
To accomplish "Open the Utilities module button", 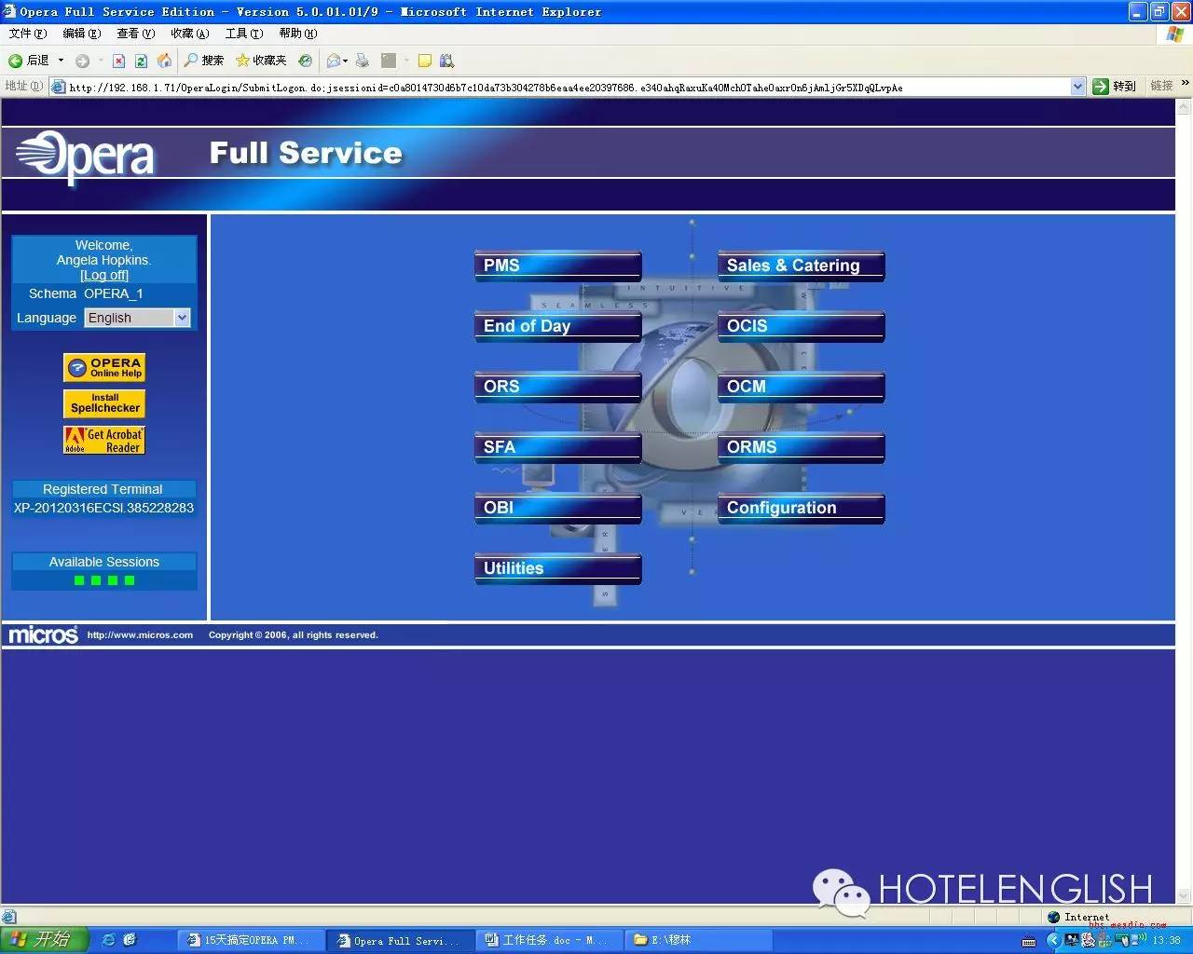I will pyautogui.click(x=557, y=568).
